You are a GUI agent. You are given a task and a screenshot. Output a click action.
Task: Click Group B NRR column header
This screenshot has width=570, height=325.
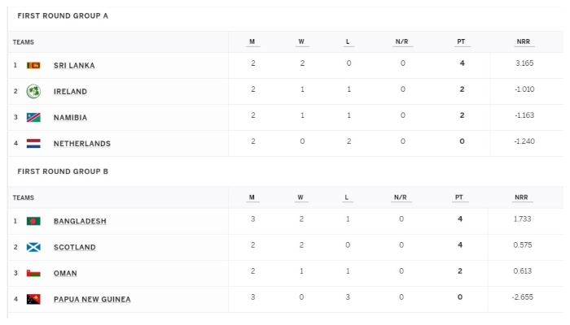coord(521,197)
